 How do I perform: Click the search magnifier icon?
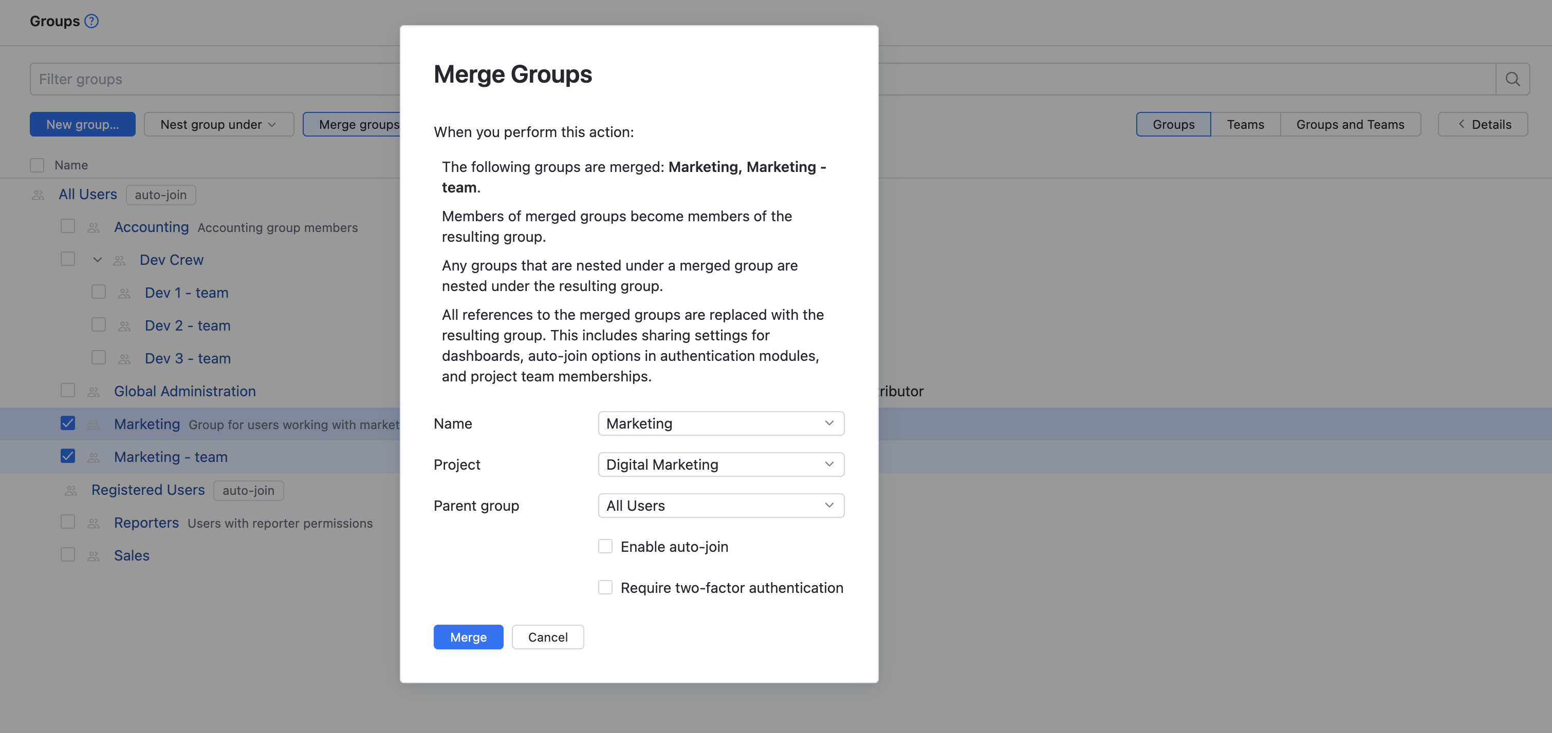(x=1512, y=79)
